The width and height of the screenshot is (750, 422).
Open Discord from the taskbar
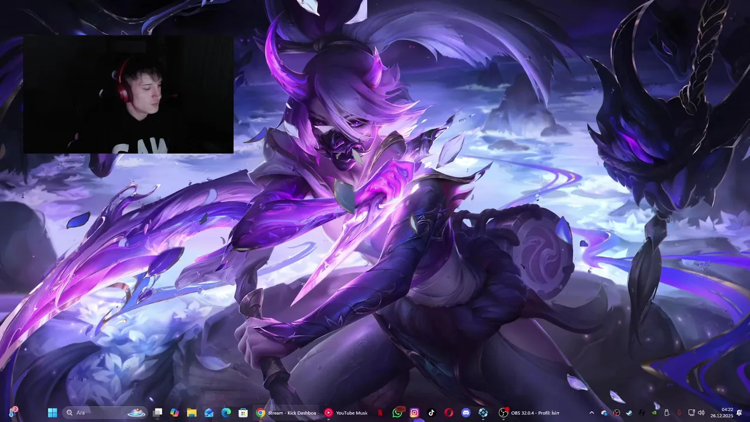pyautogui.click(x=466, y=413)
